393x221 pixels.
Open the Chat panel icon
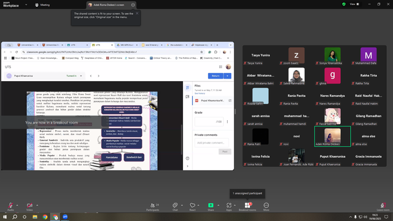tap(175, 205)
